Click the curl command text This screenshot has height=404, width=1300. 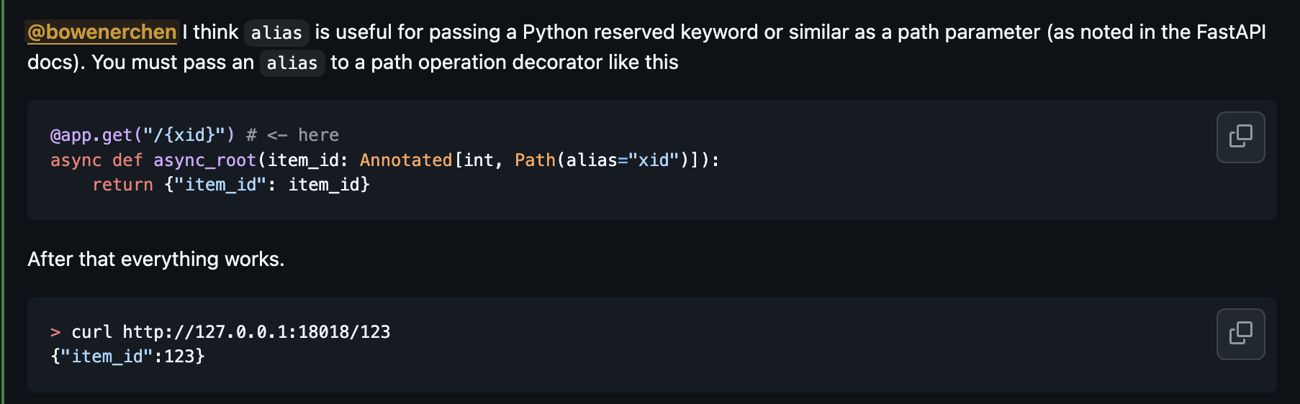coord(91,332)
